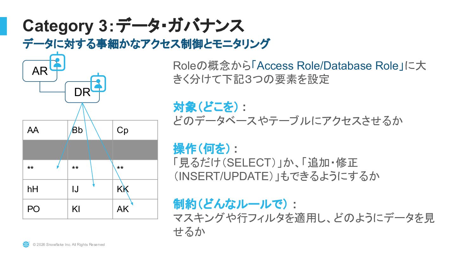Select the DR role box

point(82,92)
